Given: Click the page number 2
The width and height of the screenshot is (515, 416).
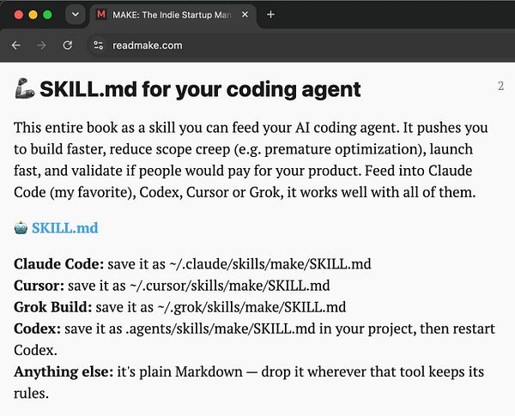Looking at the screenshot, I should pos(500,86).
